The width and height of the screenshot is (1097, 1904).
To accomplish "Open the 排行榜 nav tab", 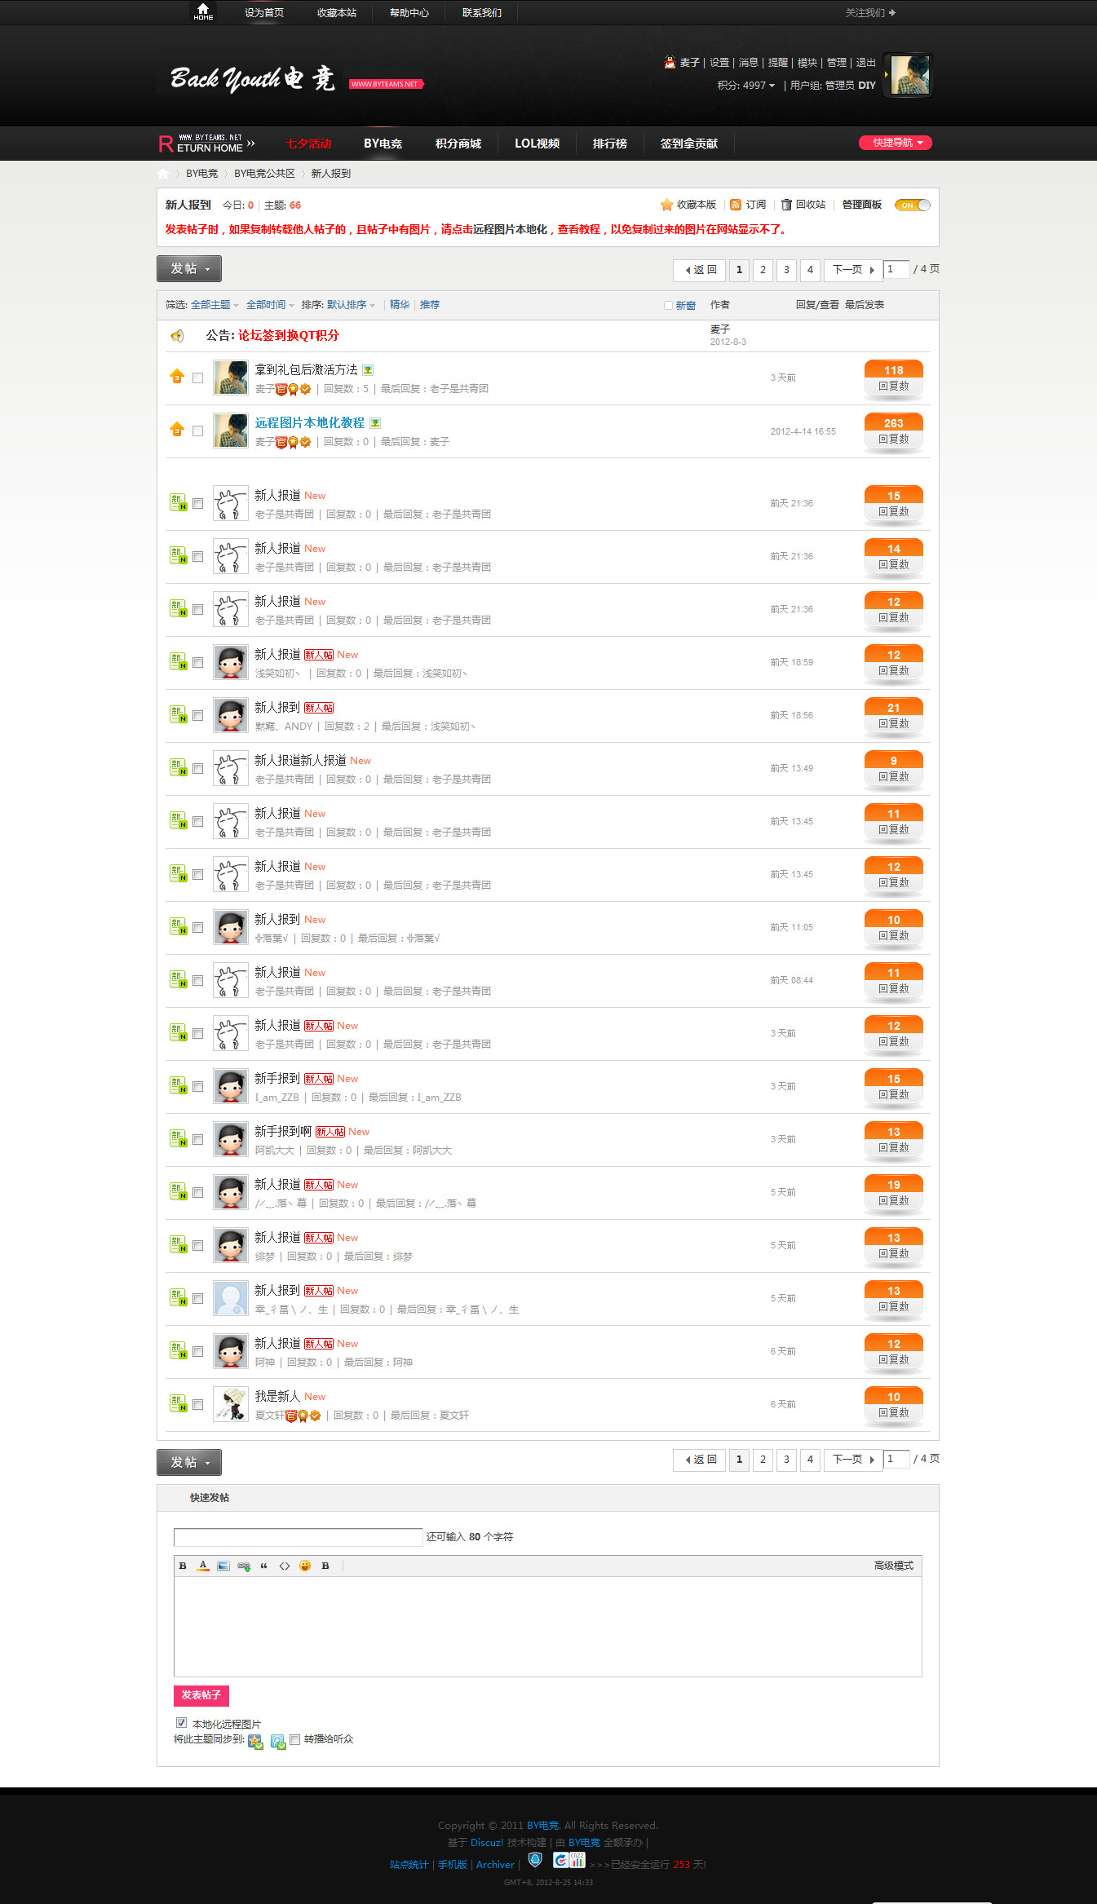I will click(610, 144).
